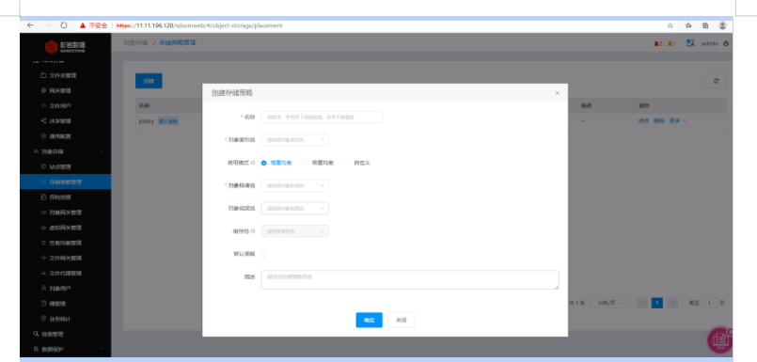Close the 创建存储策略 dialog with the X
This screenshot has height=362, width=757.
coord(557,93)
